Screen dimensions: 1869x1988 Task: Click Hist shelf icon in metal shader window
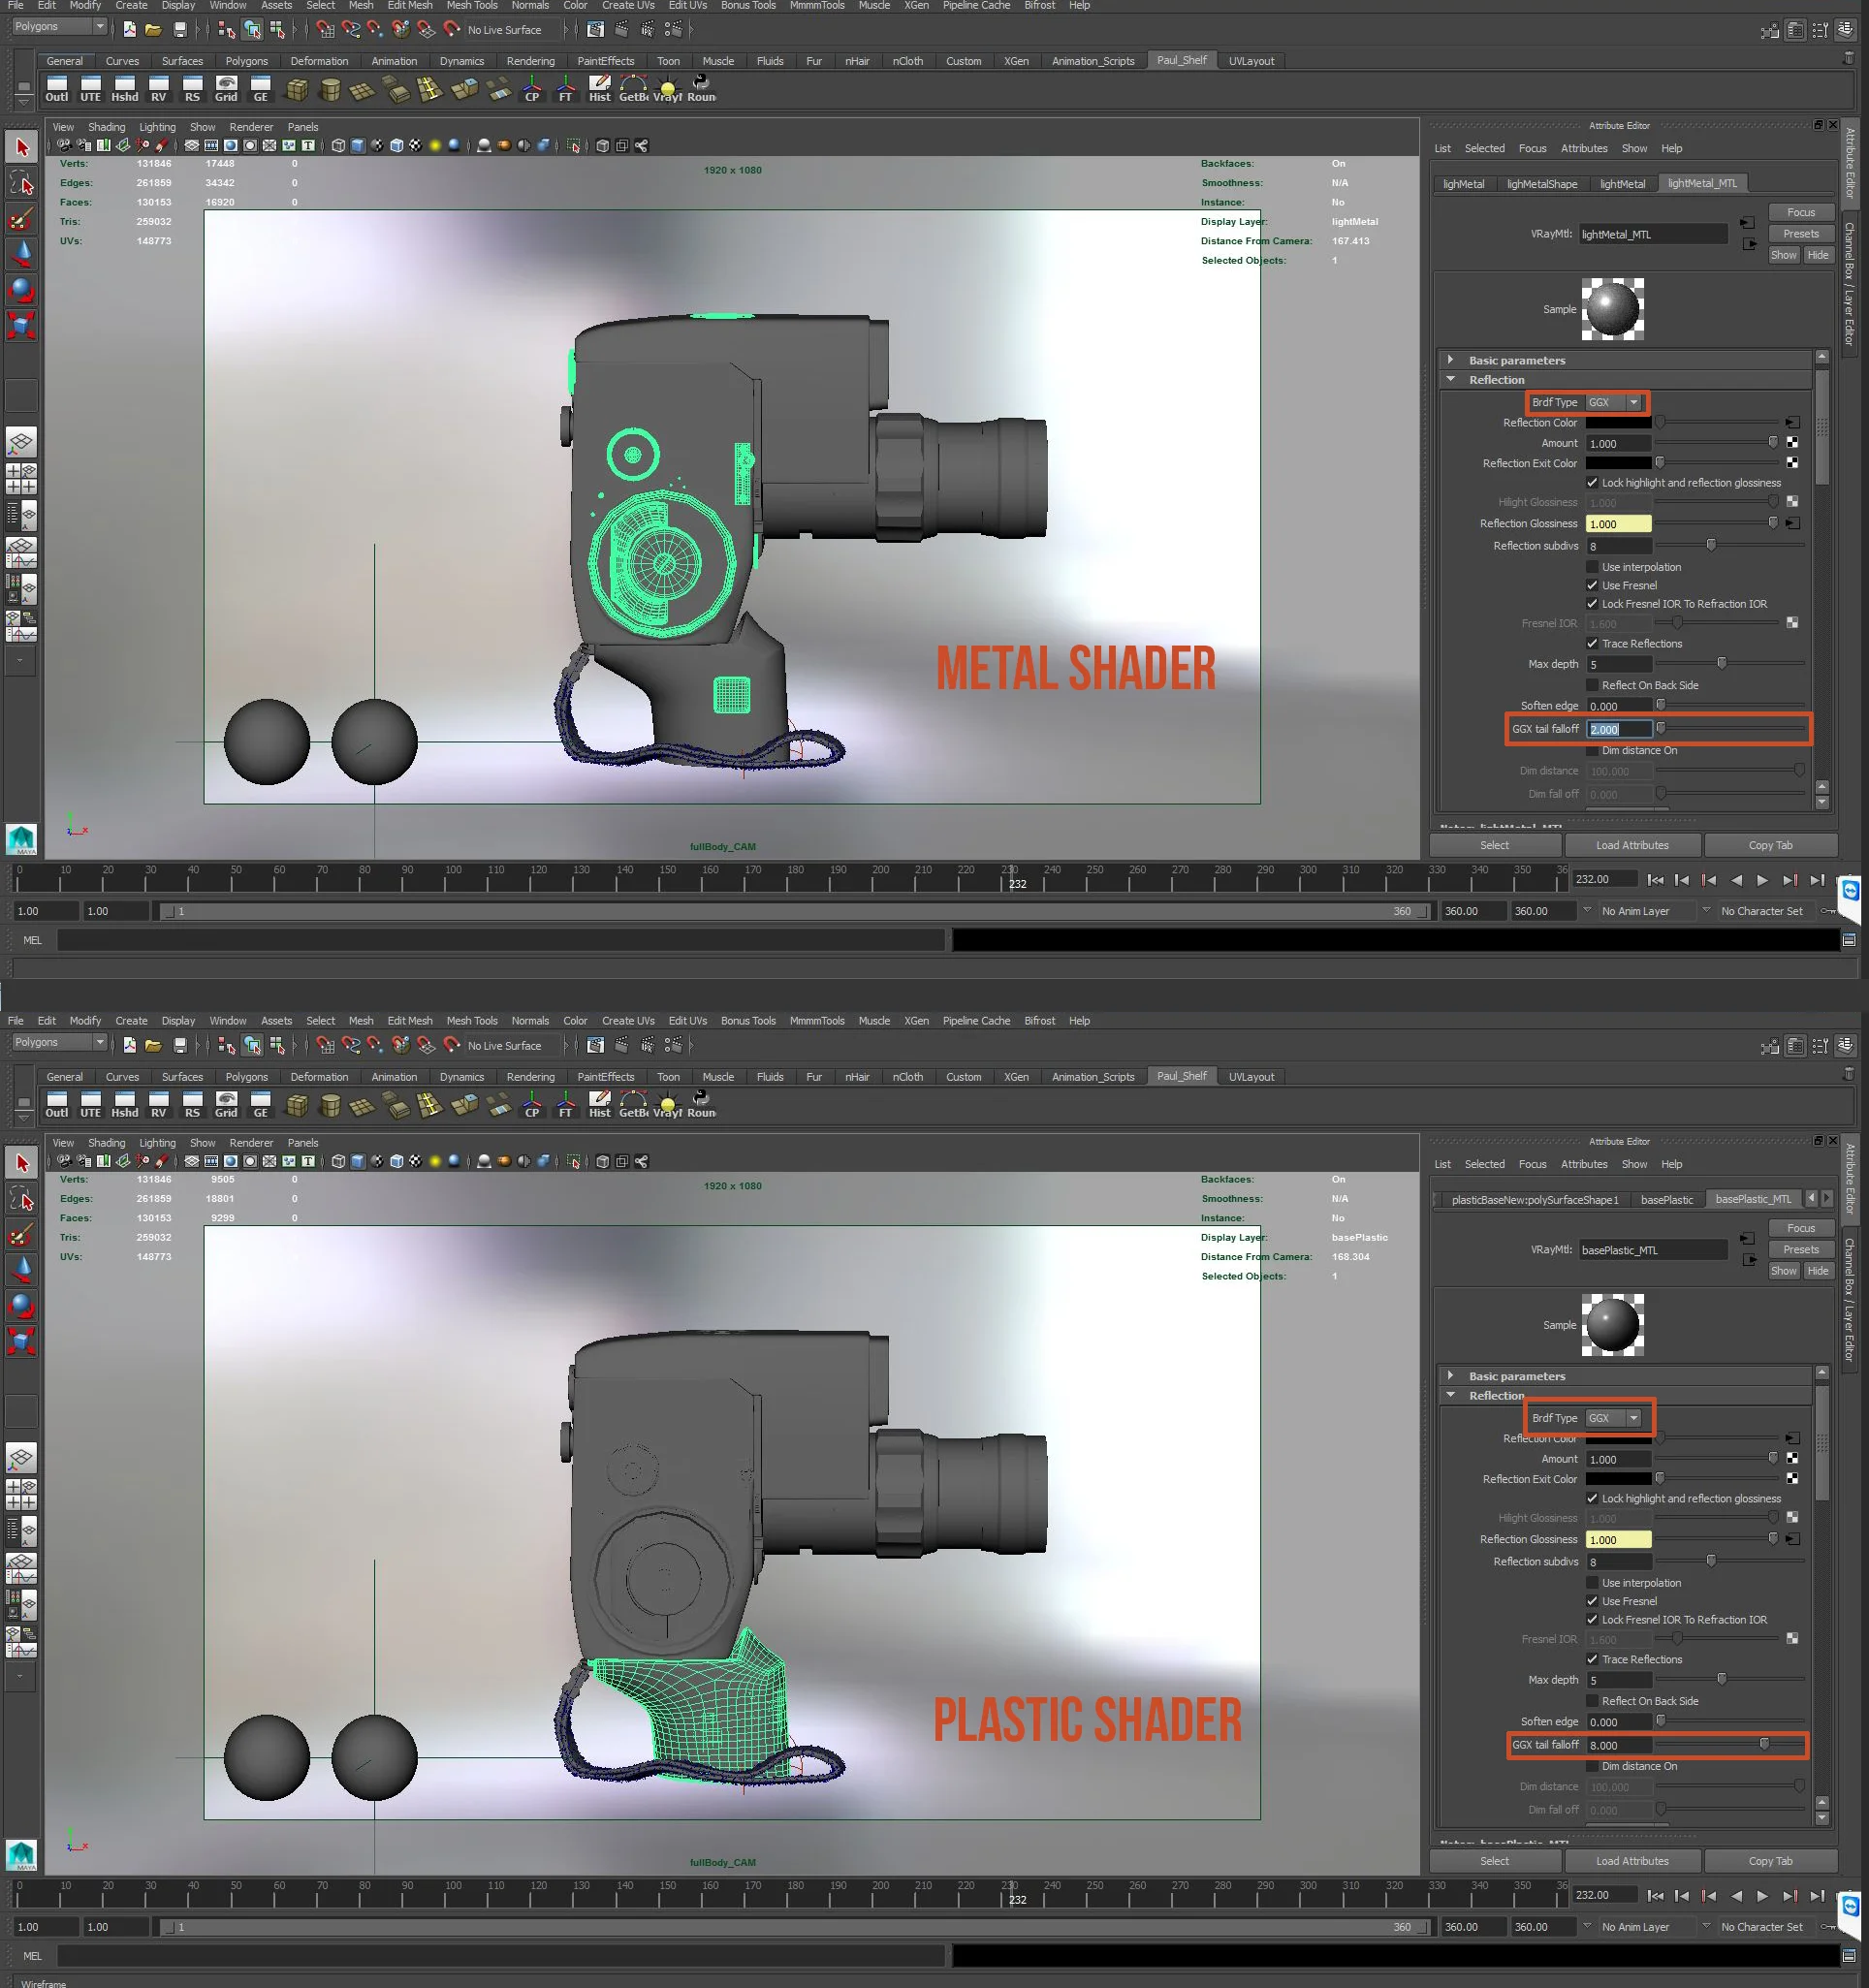point(599,88)
